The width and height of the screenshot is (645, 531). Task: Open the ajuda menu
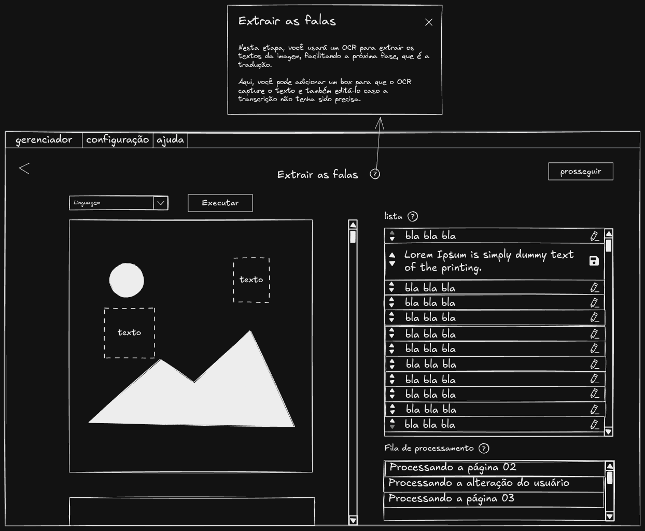click(x=171, y=140)
